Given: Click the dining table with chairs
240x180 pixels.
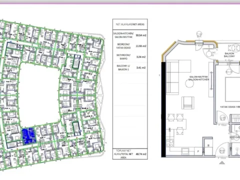Looking at the screenshot, I should point(177,124).
